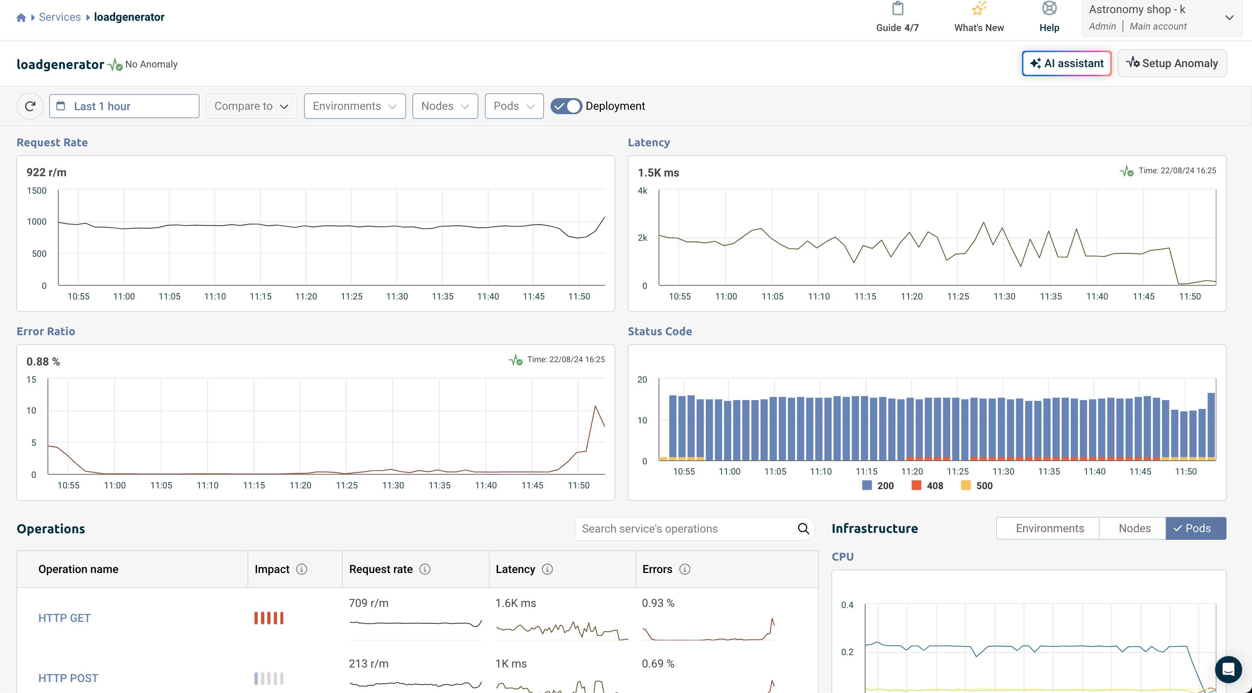Click info icon next to Latency column
This screenshot has height=693, width=1252.
pos(547,569)
